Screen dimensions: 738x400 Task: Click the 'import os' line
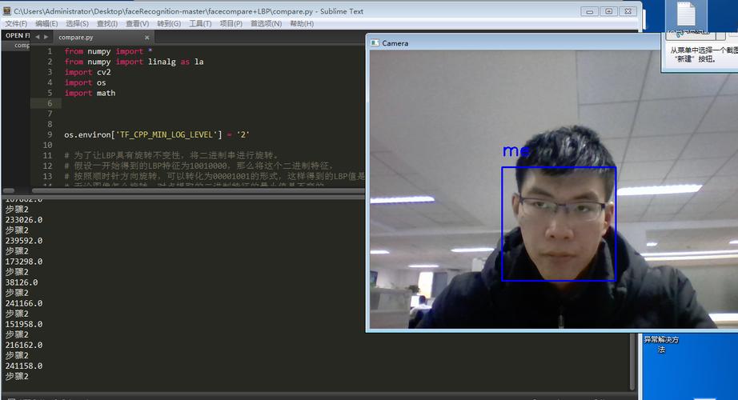coord(85,82)
